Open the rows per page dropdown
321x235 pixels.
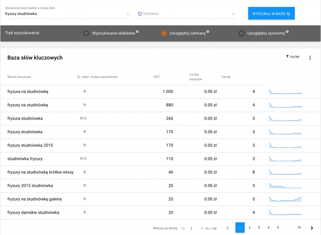[187, 228]
